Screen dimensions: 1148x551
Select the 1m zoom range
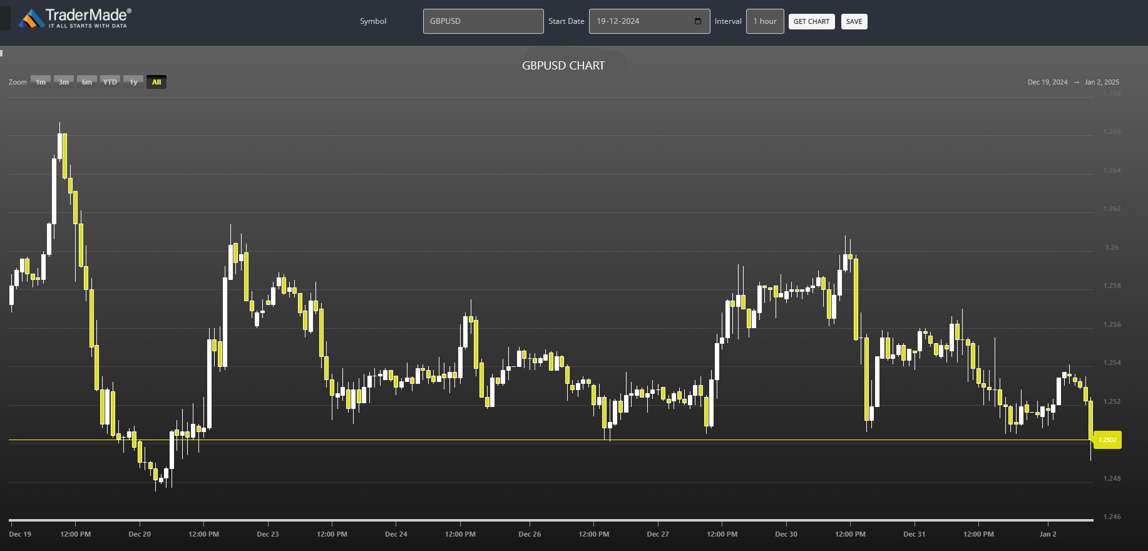pos(41,82)
